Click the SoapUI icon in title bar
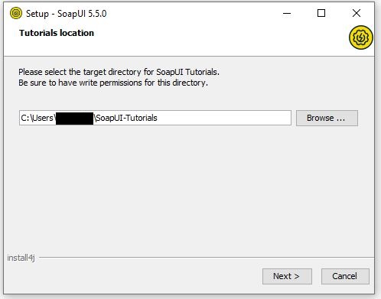The image size is (381, 299). click(16, 13)
